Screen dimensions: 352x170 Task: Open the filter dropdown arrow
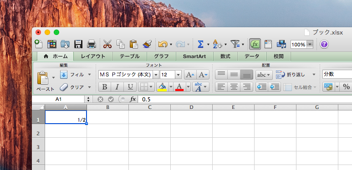coord(243,45)
